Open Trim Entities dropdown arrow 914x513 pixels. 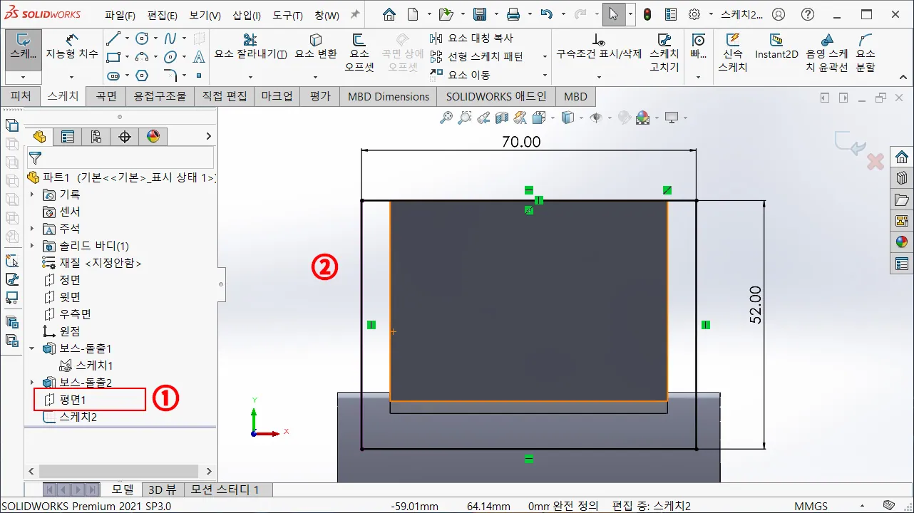[251, 77]
